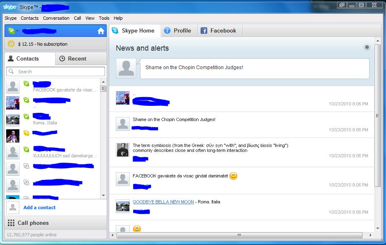Click the street photo avatar in contact list
The image size is (386, 245).
tap(12, 119)
